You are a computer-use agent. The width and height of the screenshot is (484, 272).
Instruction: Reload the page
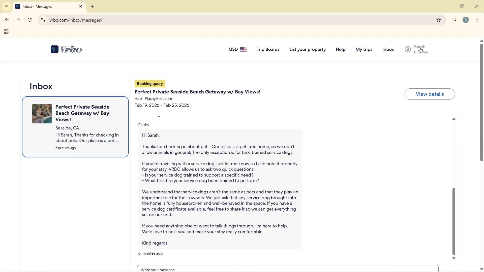click(29, 20)
